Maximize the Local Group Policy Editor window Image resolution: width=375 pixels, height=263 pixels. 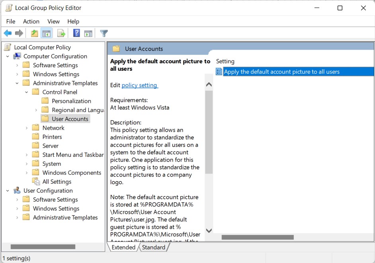[340, 8]
